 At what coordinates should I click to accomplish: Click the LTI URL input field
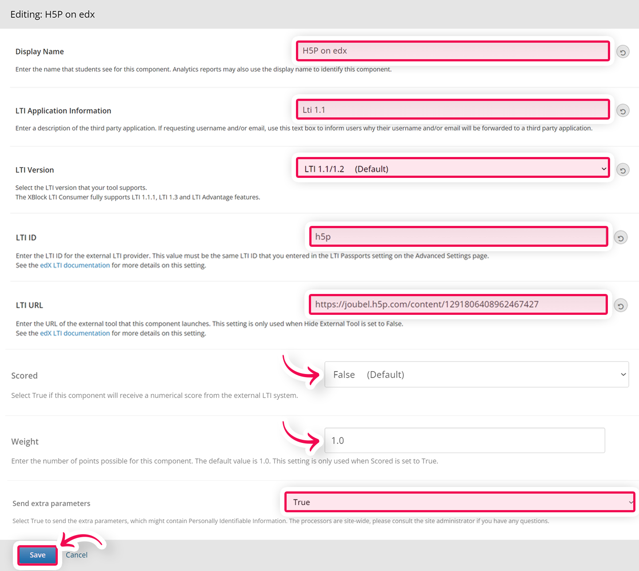458,304
